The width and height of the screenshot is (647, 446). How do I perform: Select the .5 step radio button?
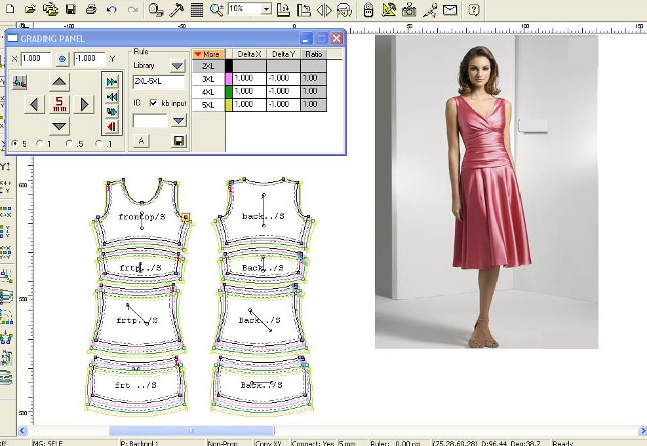[x=69, y=143]
